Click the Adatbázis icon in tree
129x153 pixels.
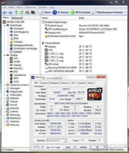point(8,121)
